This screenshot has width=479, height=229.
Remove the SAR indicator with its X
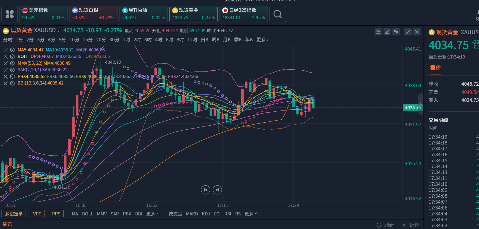[6, 70]
